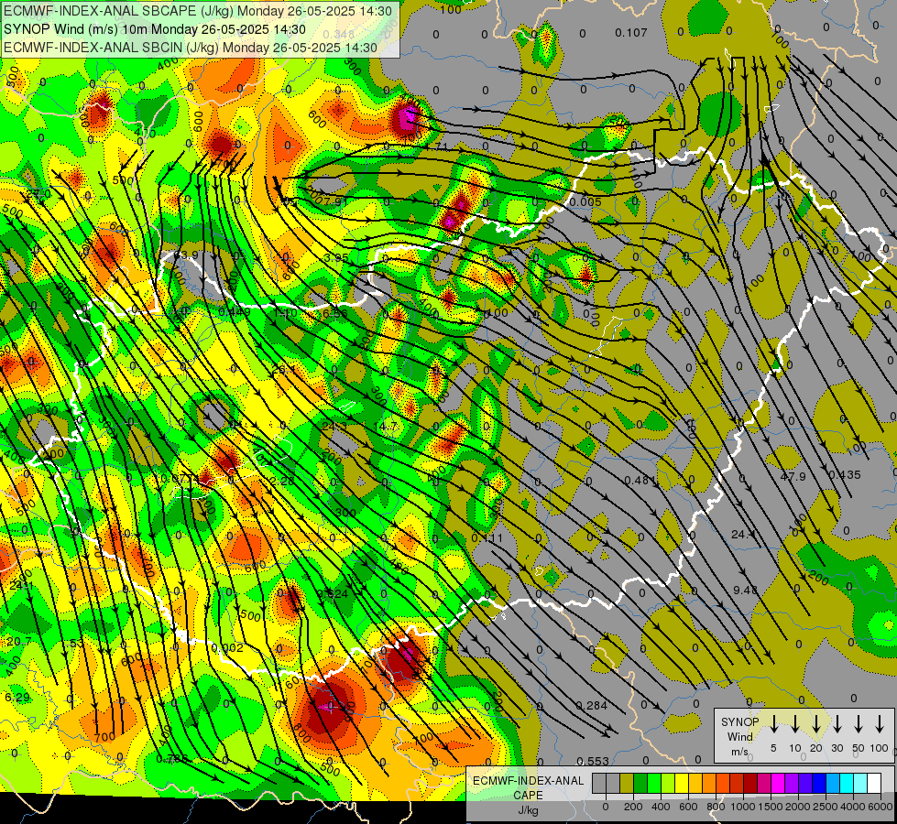Click the '0.553' value on the map
This screenshot has height=824, width=897.
pyautogui.click(x=593, y=761)
